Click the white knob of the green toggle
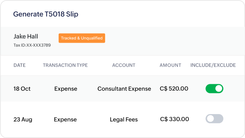This screenshot has width=245, height=138. (218, 89)
